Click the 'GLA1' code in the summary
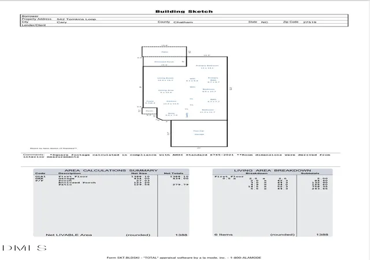The image size is (370, 260). click(x=40, y=176)
